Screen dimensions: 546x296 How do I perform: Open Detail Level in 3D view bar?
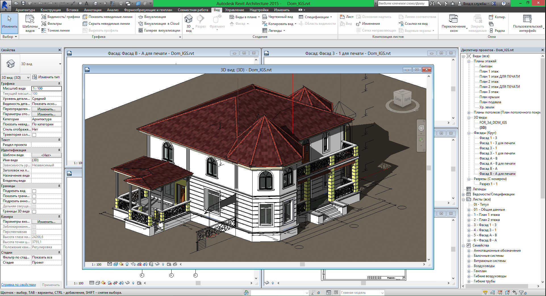click(110, 264)
